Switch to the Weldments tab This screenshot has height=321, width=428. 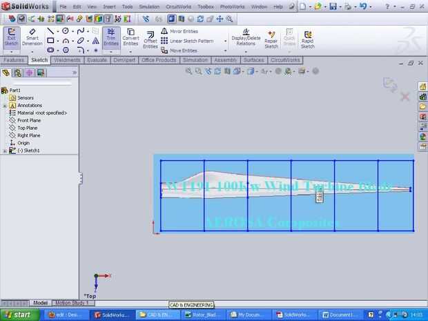pos(68,60)
